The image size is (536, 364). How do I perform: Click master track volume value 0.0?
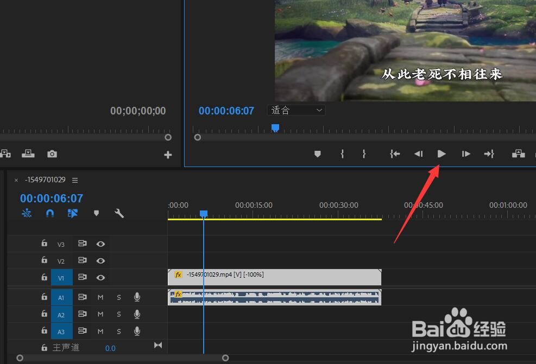tap(110, 348)
